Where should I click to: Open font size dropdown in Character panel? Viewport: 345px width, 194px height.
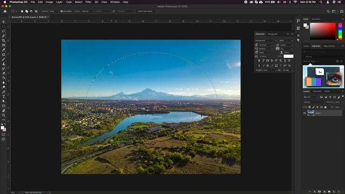click(266, 45)
